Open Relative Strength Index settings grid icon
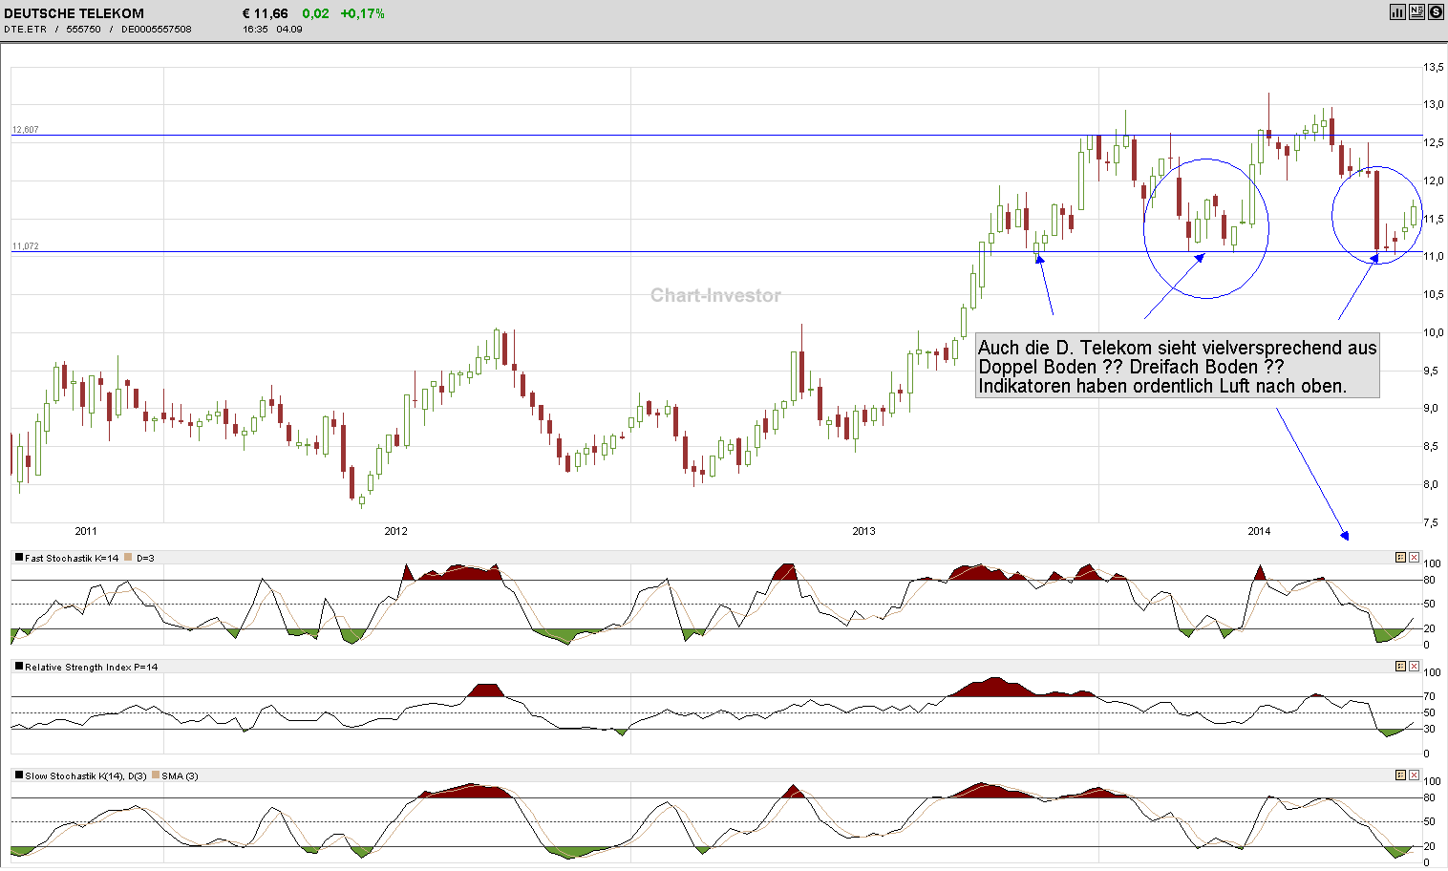This screenshot has width=1448, height=871. (x=1400, y=666)
